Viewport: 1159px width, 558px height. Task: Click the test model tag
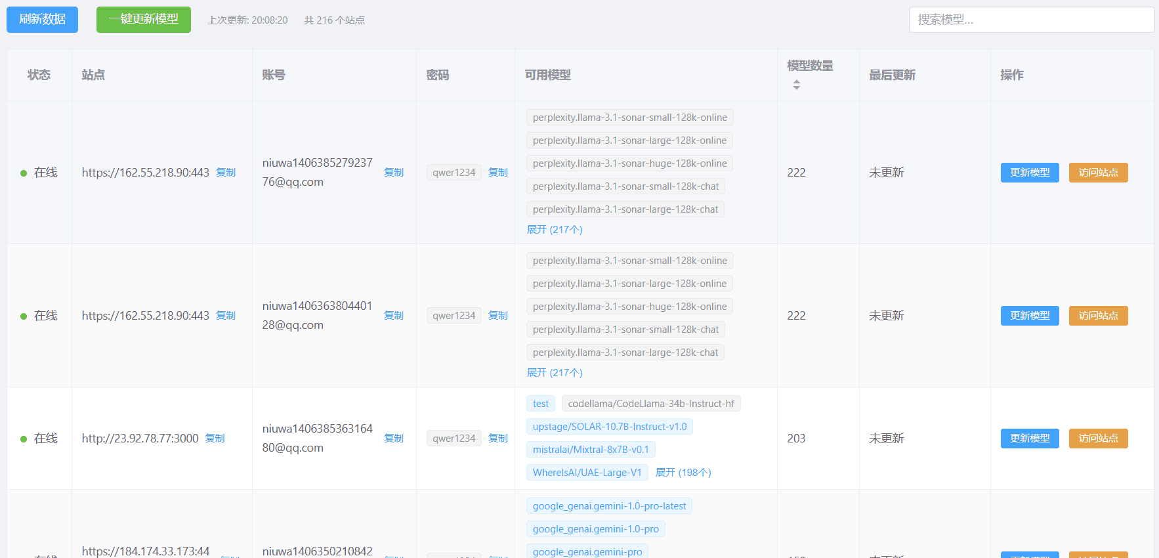(541, 404)
